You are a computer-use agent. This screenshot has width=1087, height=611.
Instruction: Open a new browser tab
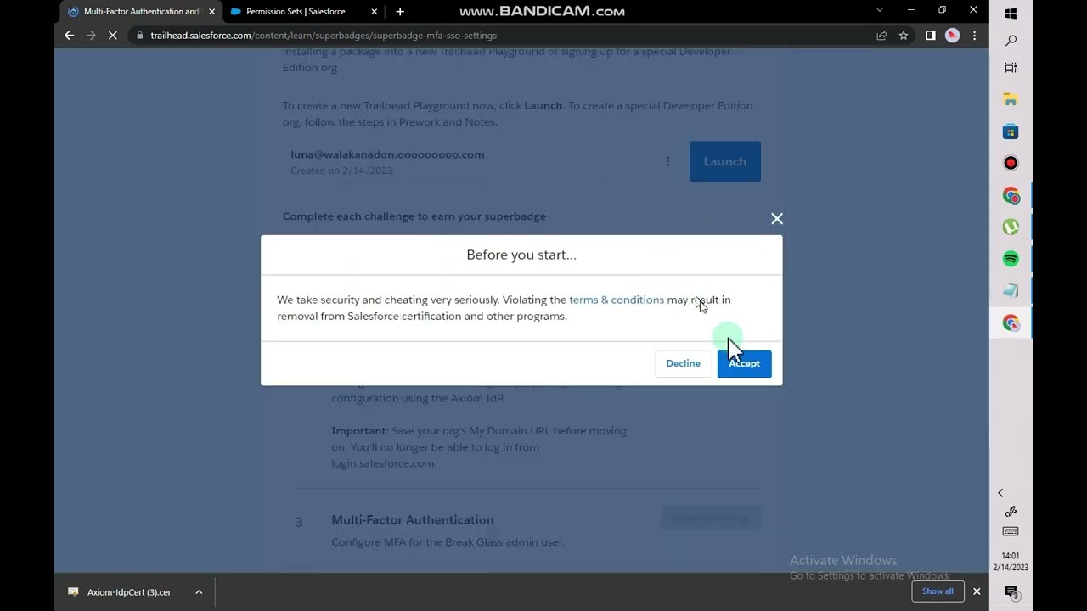click(x=400, y=12)
